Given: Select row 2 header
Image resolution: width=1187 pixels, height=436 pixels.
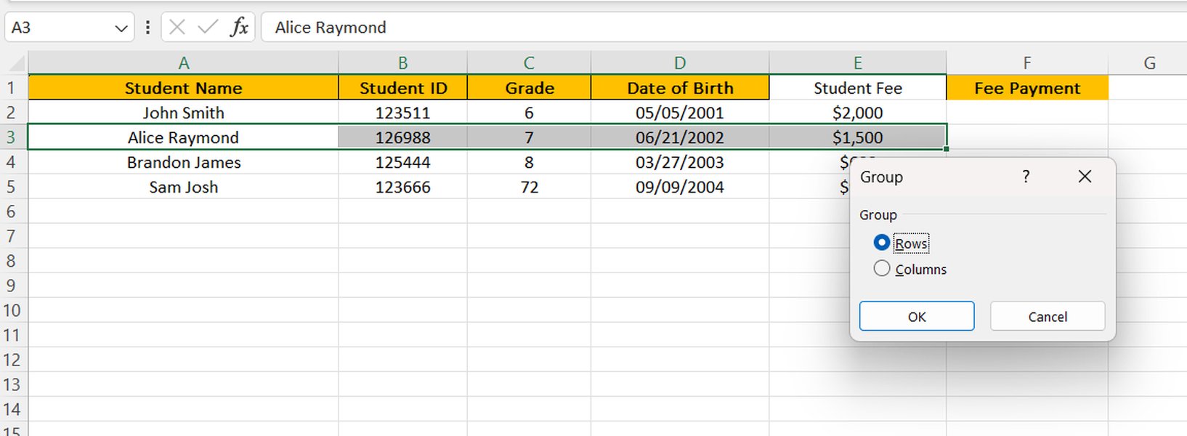Looking at the screenshot, I should [x=14, y=113].
